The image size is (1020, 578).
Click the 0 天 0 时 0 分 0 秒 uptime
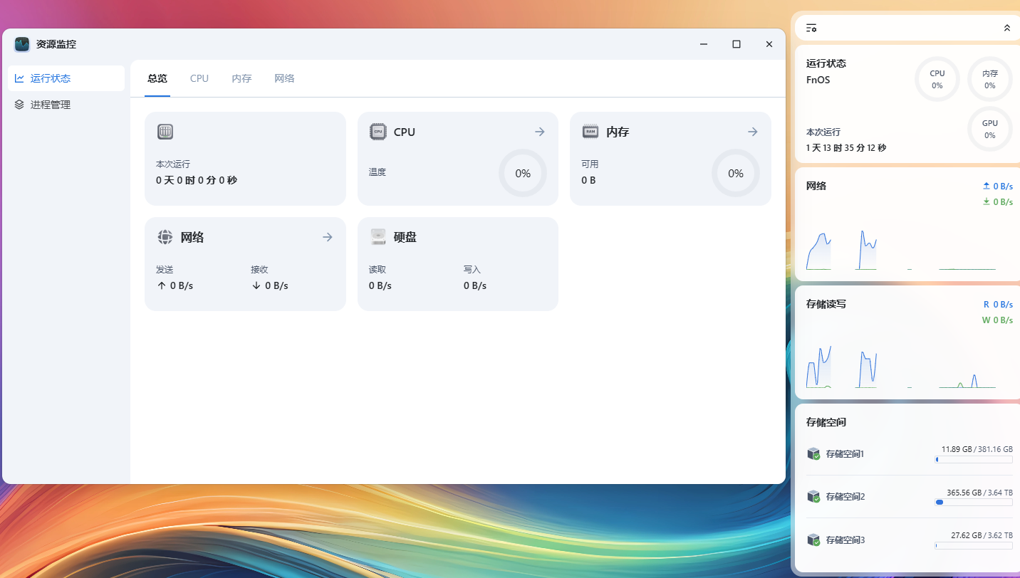click(197, 180)
